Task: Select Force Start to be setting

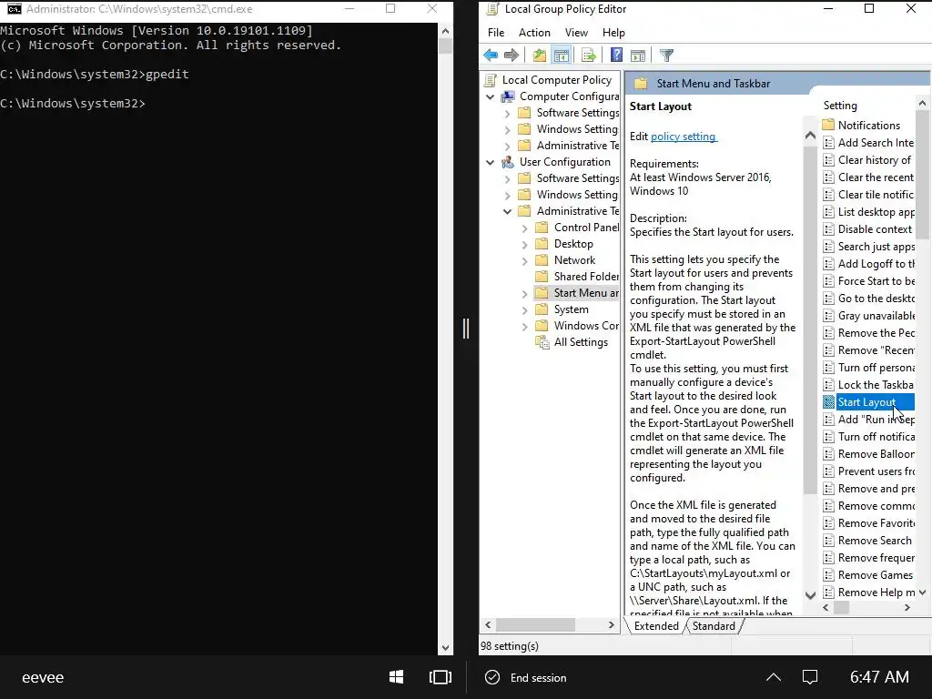Action: [x=868, y=280]
